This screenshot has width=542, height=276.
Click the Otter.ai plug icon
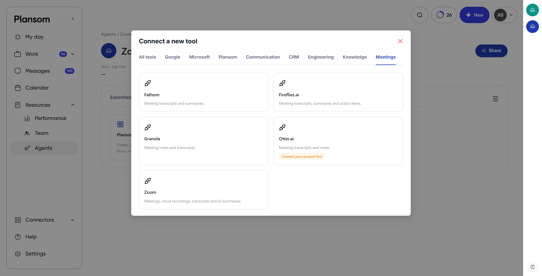click(x=282, y=127)
